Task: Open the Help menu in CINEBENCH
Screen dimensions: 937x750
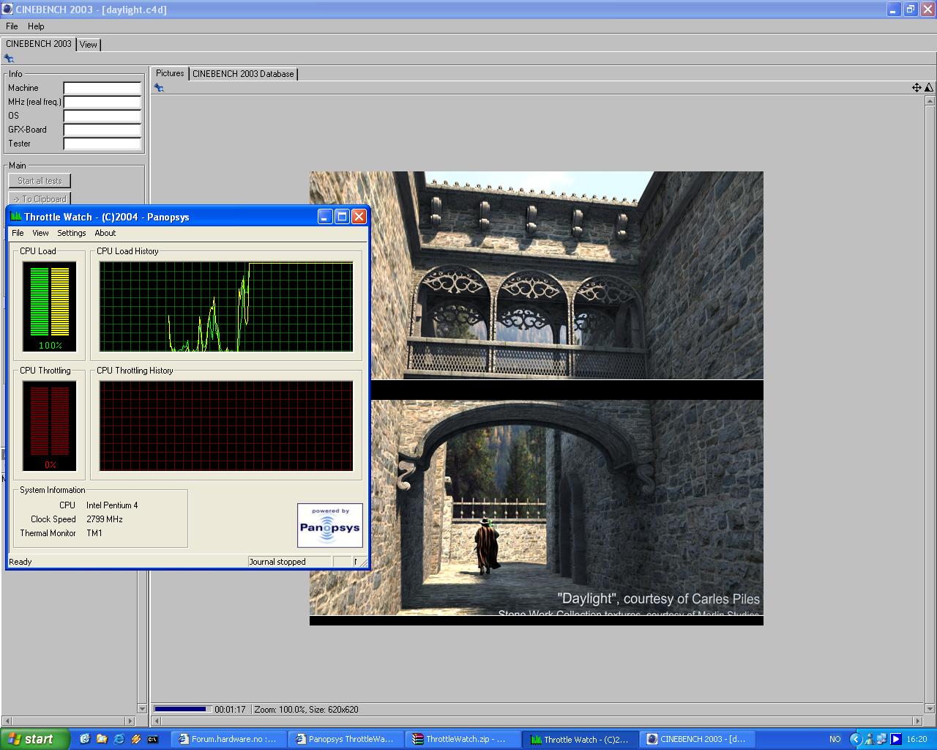Action: pyautogui.click(x=36, y=26)
